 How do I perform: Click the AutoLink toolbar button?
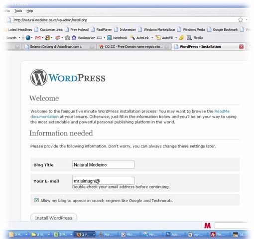pyautogui.click(x=139, y=38)
